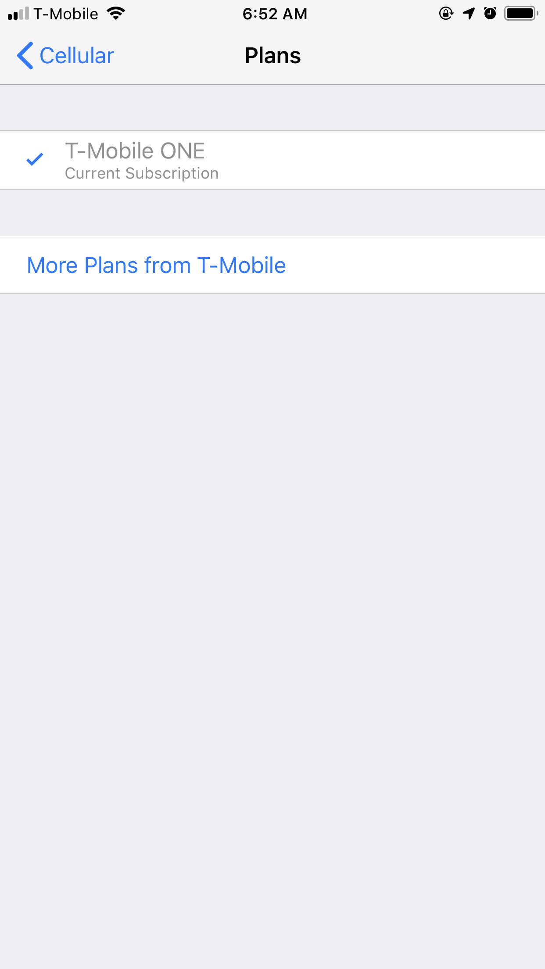This screenshot has width=545, height=969.
Task: Click the blue back chevron arrow
Action: pyautogui.click(x=25, y=56)
